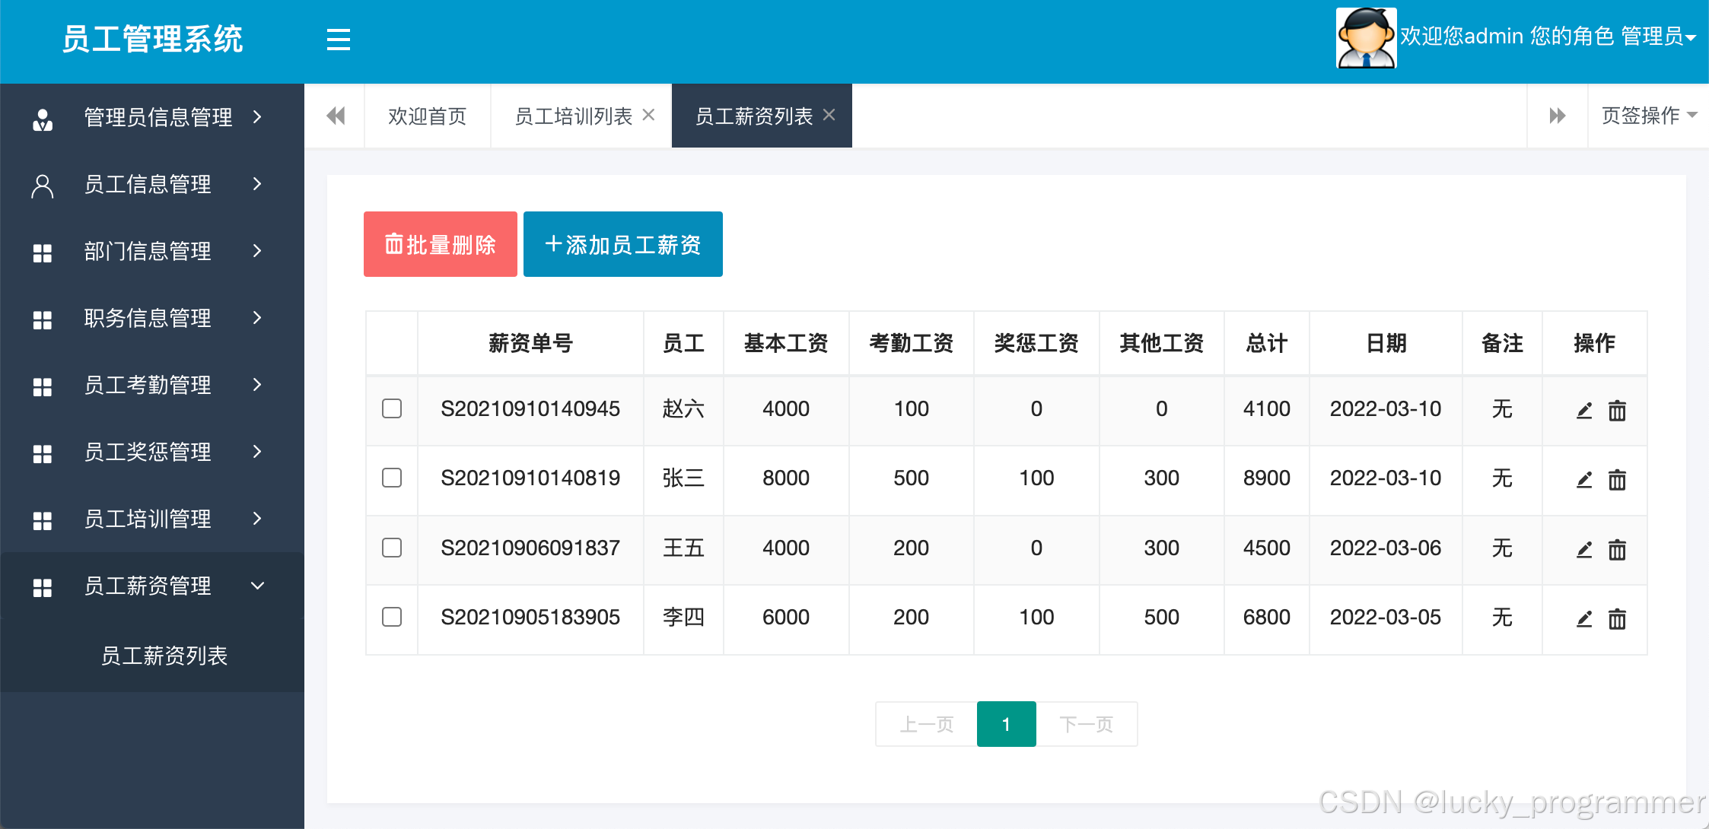Select checkbox for 张三 salary row
The width and height of the screenshot is (1709, 829).
tap(392, 478)
